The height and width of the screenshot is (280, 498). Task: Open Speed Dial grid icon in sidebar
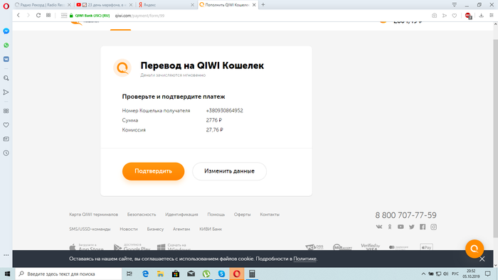[6, 111]
